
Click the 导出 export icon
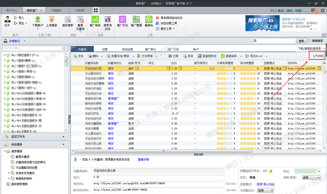[16, 23]
